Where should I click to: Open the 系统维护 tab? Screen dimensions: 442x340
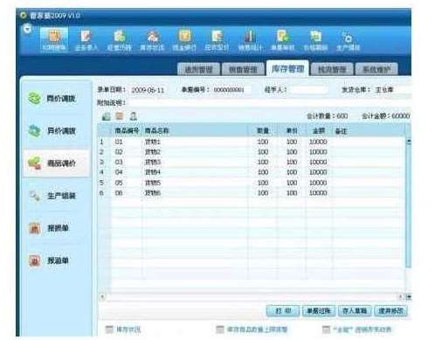376,69
